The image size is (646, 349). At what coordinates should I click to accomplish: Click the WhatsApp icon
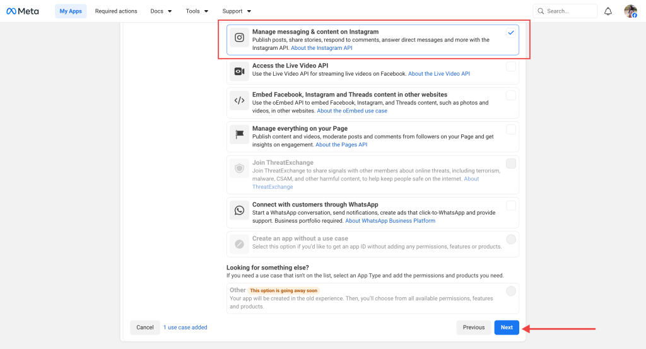coord(239,210)
